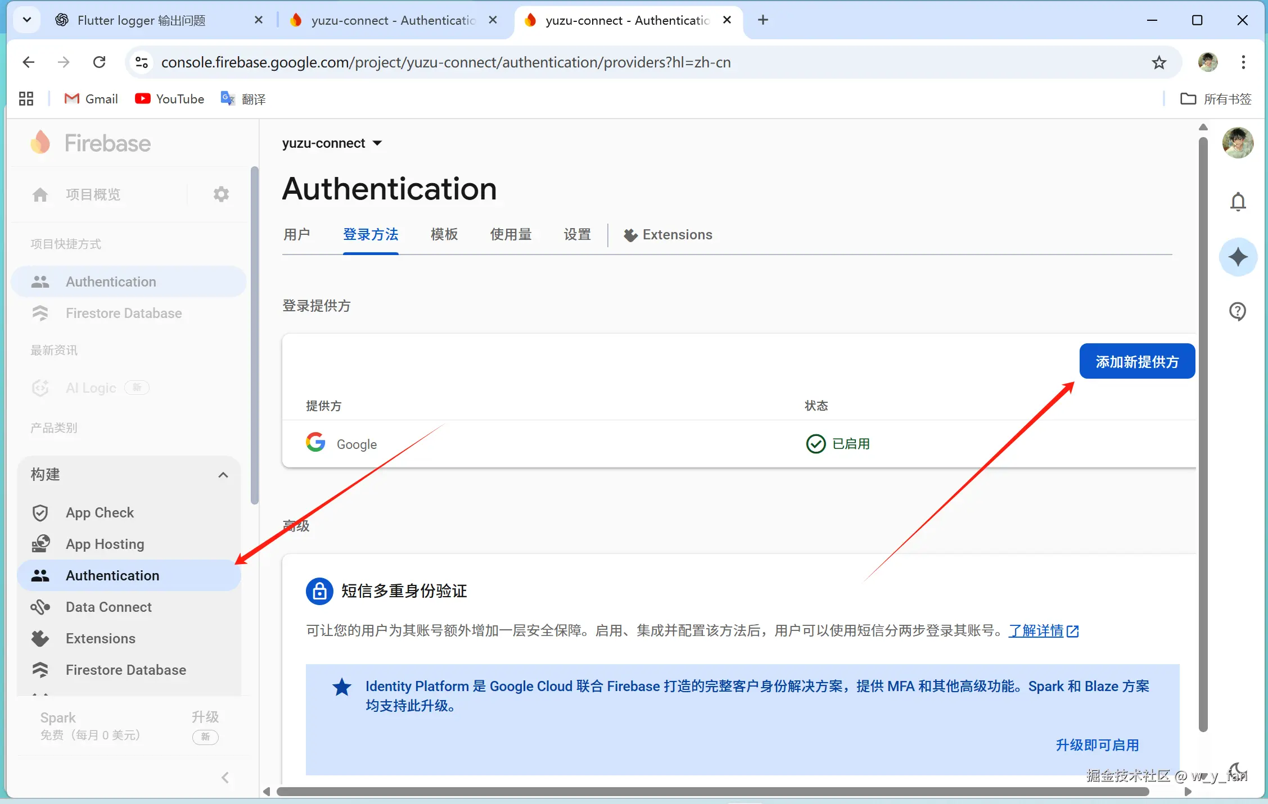
Task: Toggle dark mode moon icon
Action: click(1237, 770)
